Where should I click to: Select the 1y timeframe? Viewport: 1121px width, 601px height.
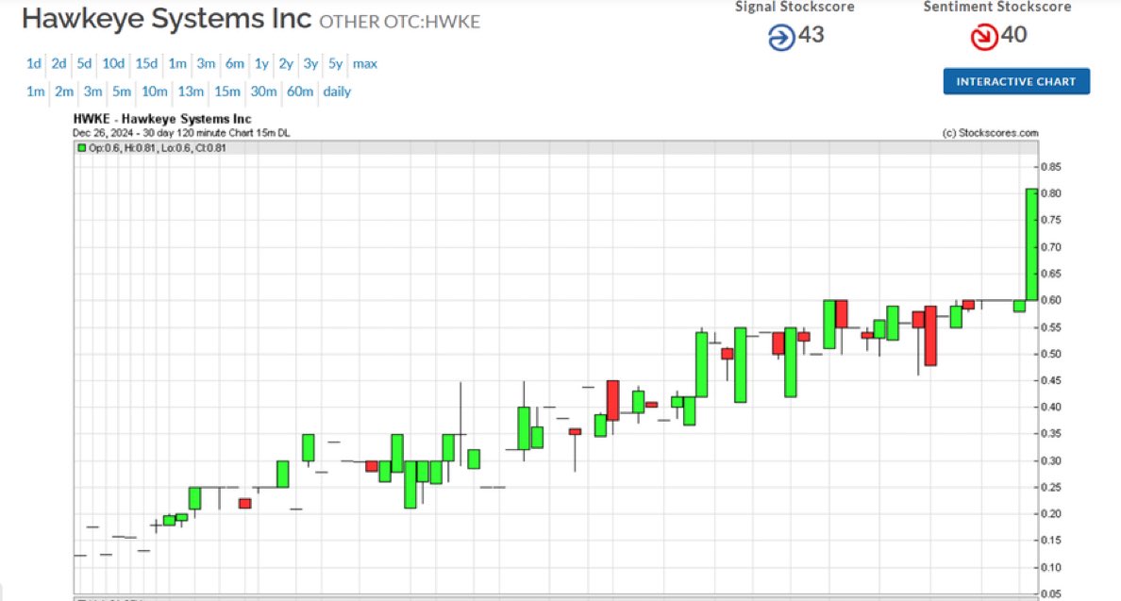coord(261,63)
